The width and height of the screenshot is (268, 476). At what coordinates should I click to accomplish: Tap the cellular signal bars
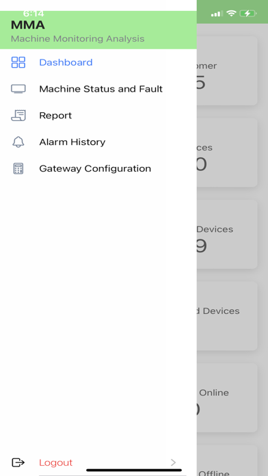tap(217, 14)
